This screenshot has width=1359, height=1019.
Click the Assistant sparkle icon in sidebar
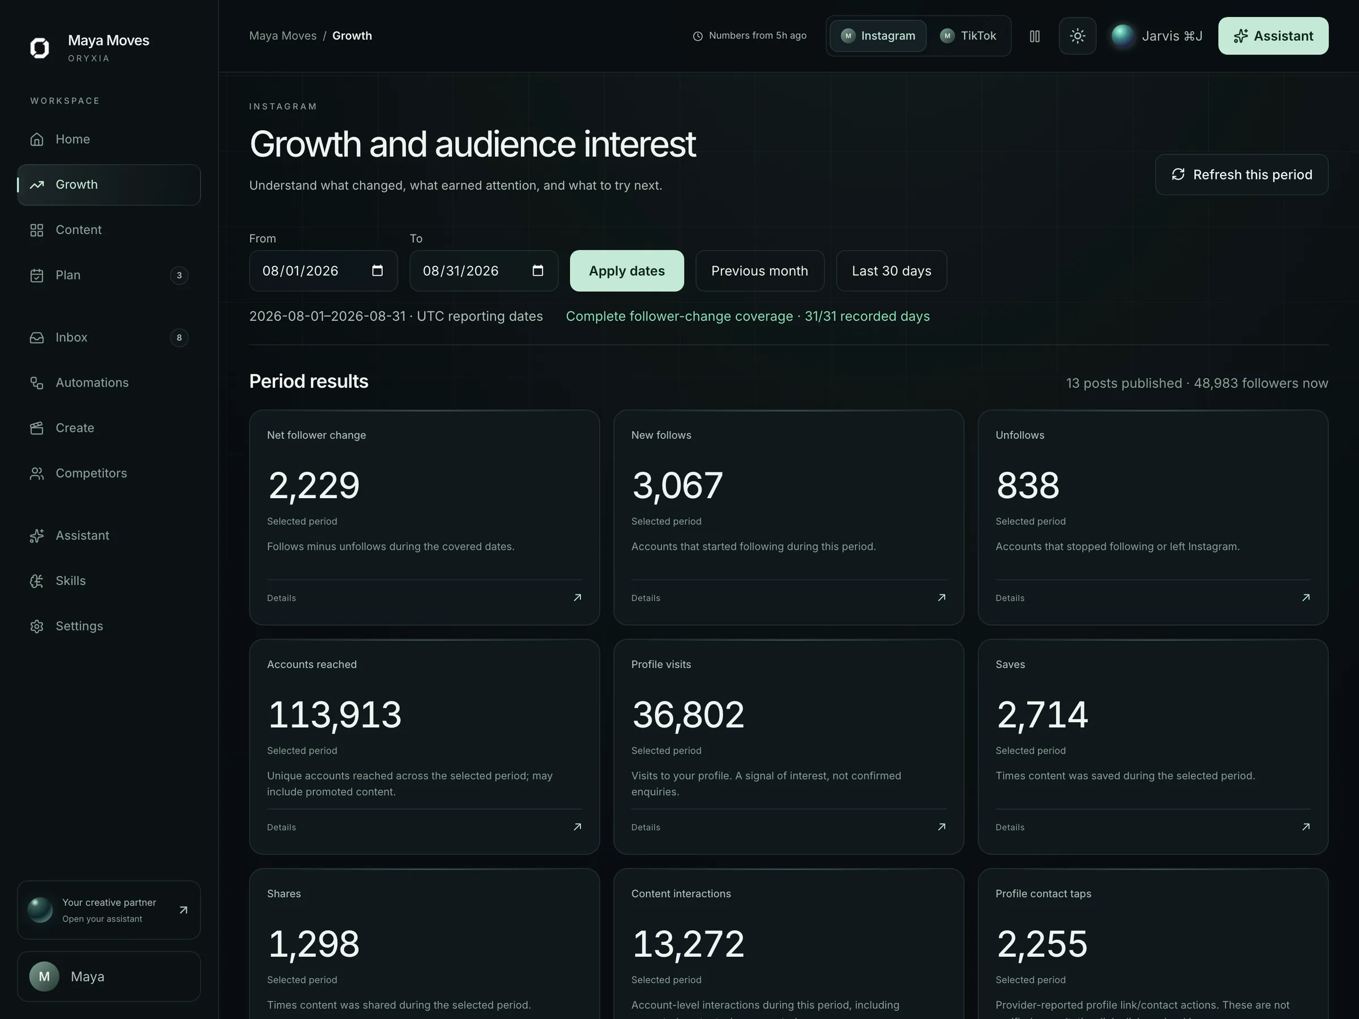pyautogui.click(x=37, y=536)
